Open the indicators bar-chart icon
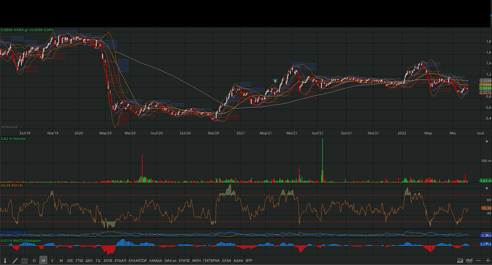Screen dimensions: 492x265 [470, 260]
